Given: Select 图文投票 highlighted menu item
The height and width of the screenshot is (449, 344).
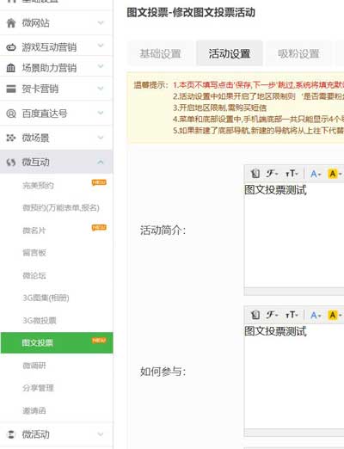Looking at the screenshot, I should tap(57, 343).
